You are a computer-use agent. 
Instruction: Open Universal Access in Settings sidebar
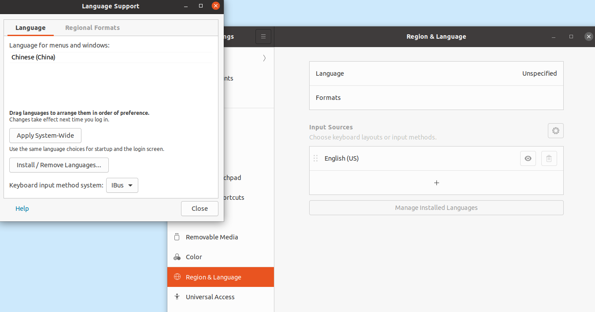[x=221, y=297]
